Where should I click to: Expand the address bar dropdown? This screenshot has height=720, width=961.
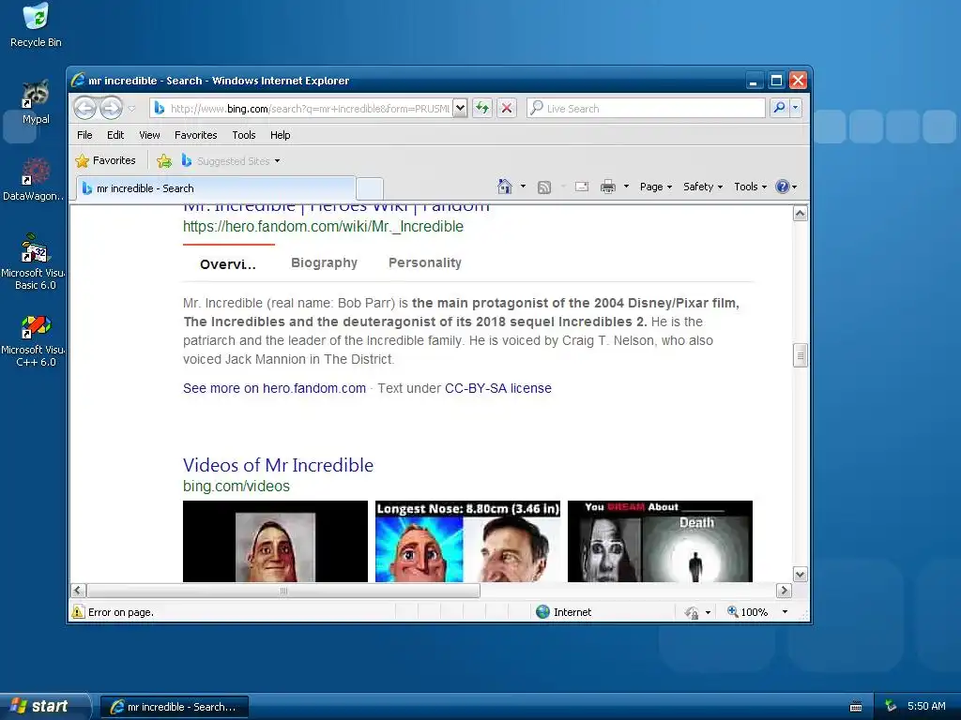pos(460,109)
